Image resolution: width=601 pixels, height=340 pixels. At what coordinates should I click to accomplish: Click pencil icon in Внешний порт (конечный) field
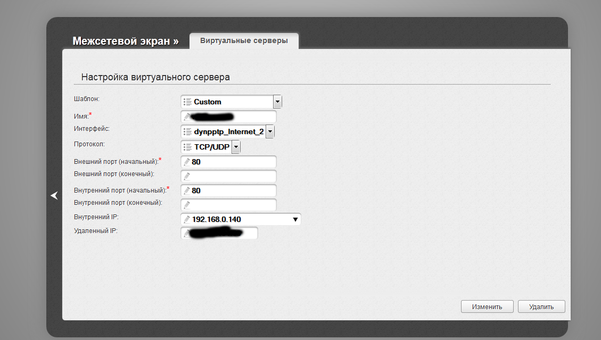click(x=186, y=176)
